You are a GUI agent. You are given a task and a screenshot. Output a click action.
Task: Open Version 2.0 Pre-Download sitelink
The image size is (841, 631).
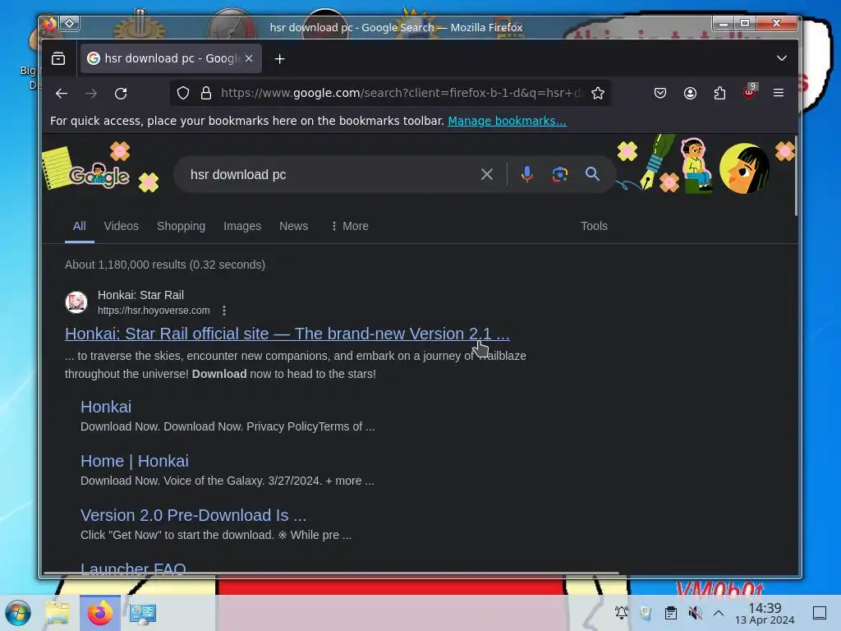193,515
